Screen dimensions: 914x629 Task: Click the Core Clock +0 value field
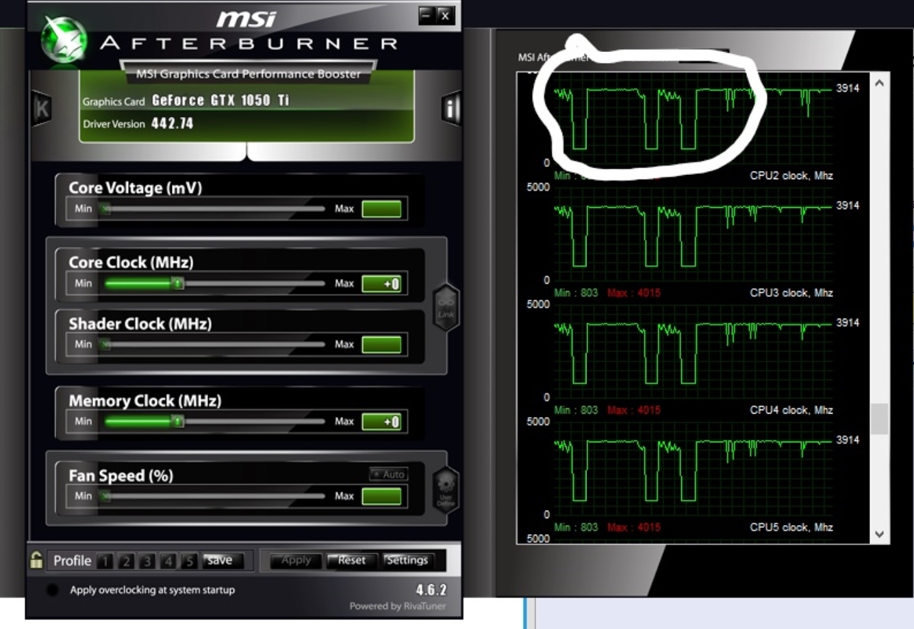tap(381, 284)
